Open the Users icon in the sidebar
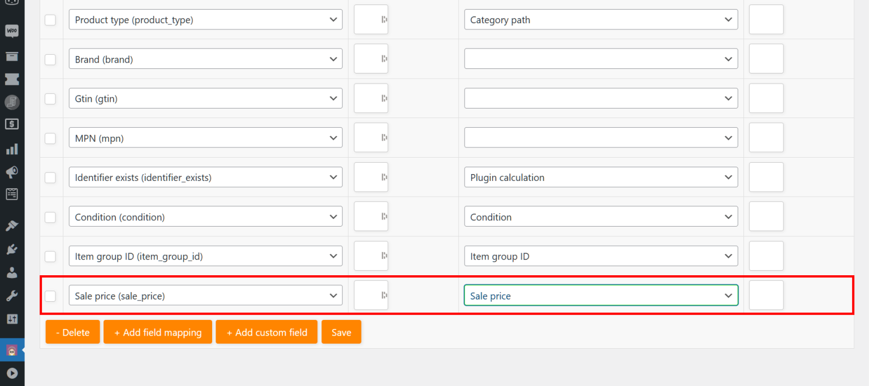Image resolution: width=869 pixels, height=386 pixels. 12,272
